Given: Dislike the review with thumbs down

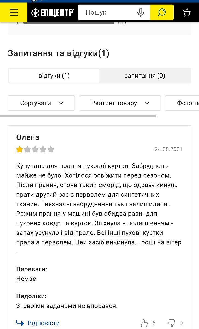Looking at the screenshot, I should [172, 323].
